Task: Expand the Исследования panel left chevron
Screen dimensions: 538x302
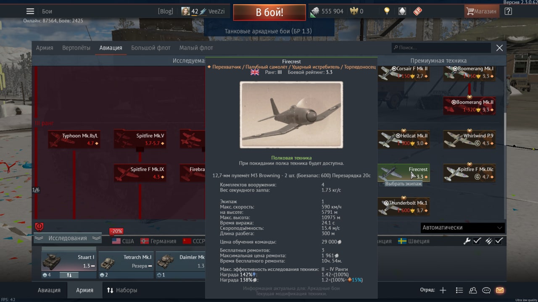Action: (39, 238)
